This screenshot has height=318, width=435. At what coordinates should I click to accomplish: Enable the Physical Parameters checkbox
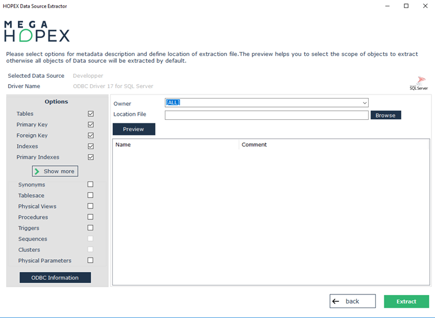pyautogui.click(x=90, y=260)
